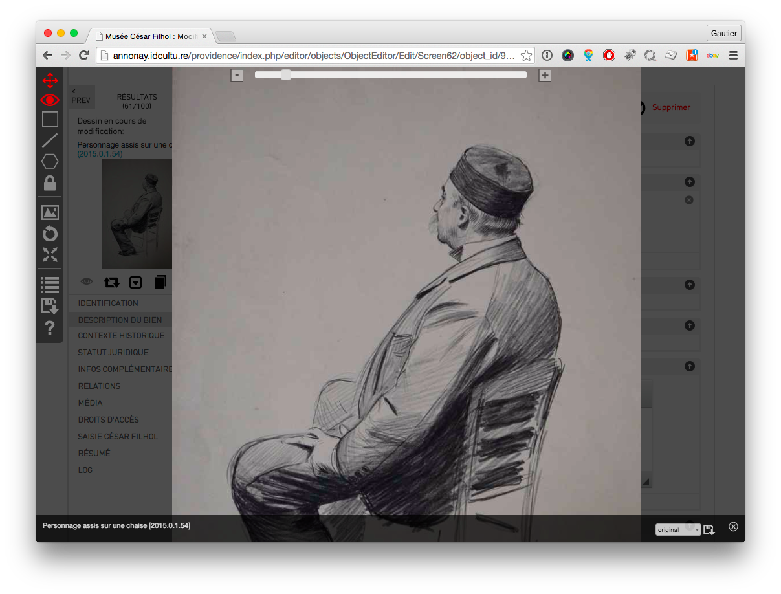Click the eBay extension icon
This screenshot has height=594, width=781.
712,56
